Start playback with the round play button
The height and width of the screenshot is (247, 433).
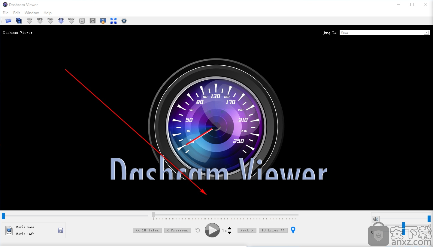tap(212, 230)
